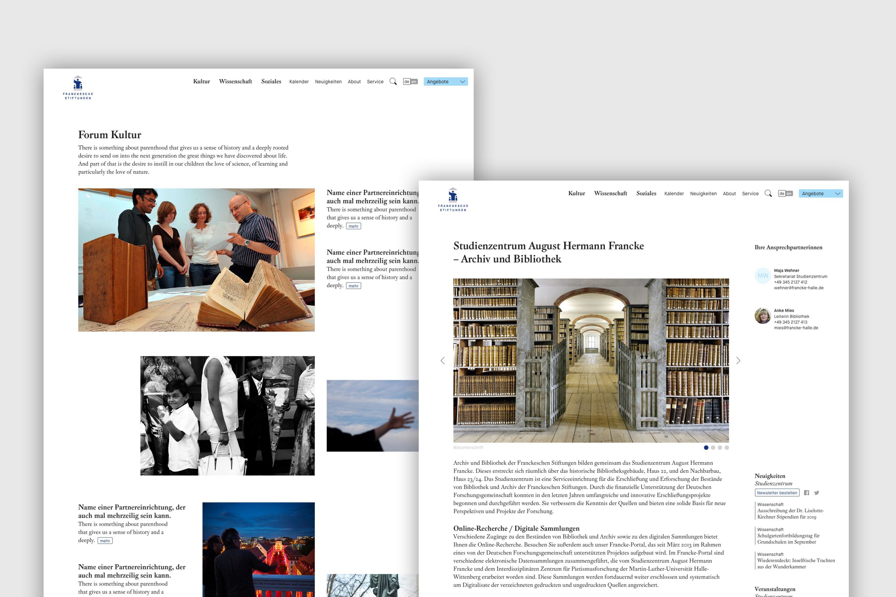
Task: Open the Kalender menu item on the Forum Kultur page
Action: coord(299,81)
